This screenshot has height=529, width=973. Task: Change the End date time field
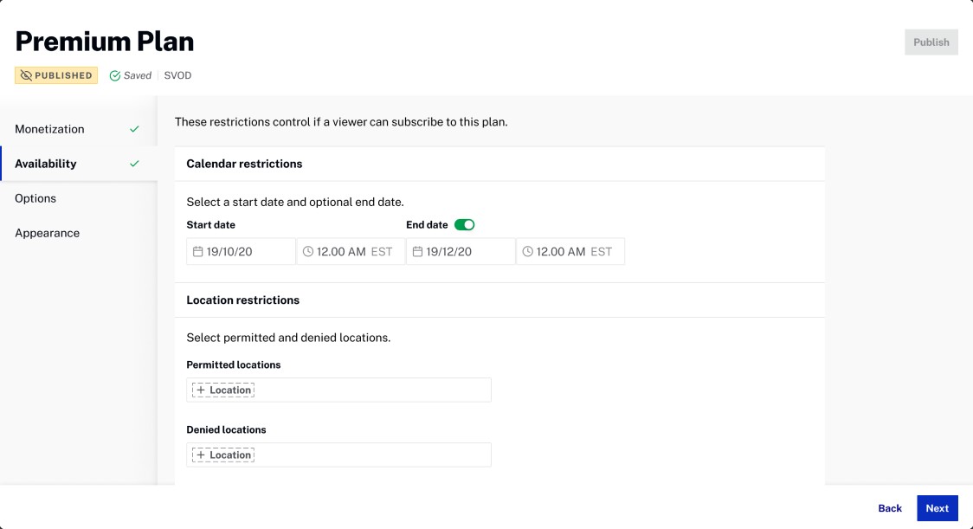point(570,251)
